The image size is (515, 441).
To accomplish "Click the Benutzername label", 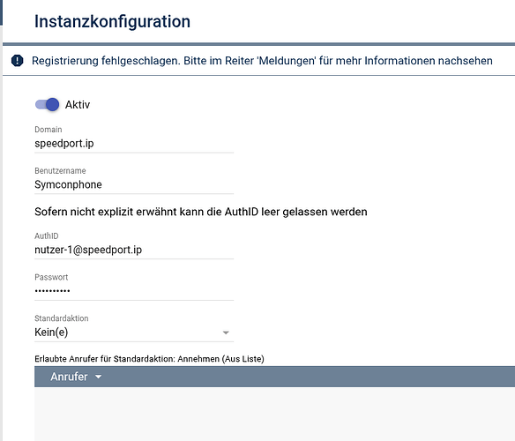I will (x=60, y=171).
